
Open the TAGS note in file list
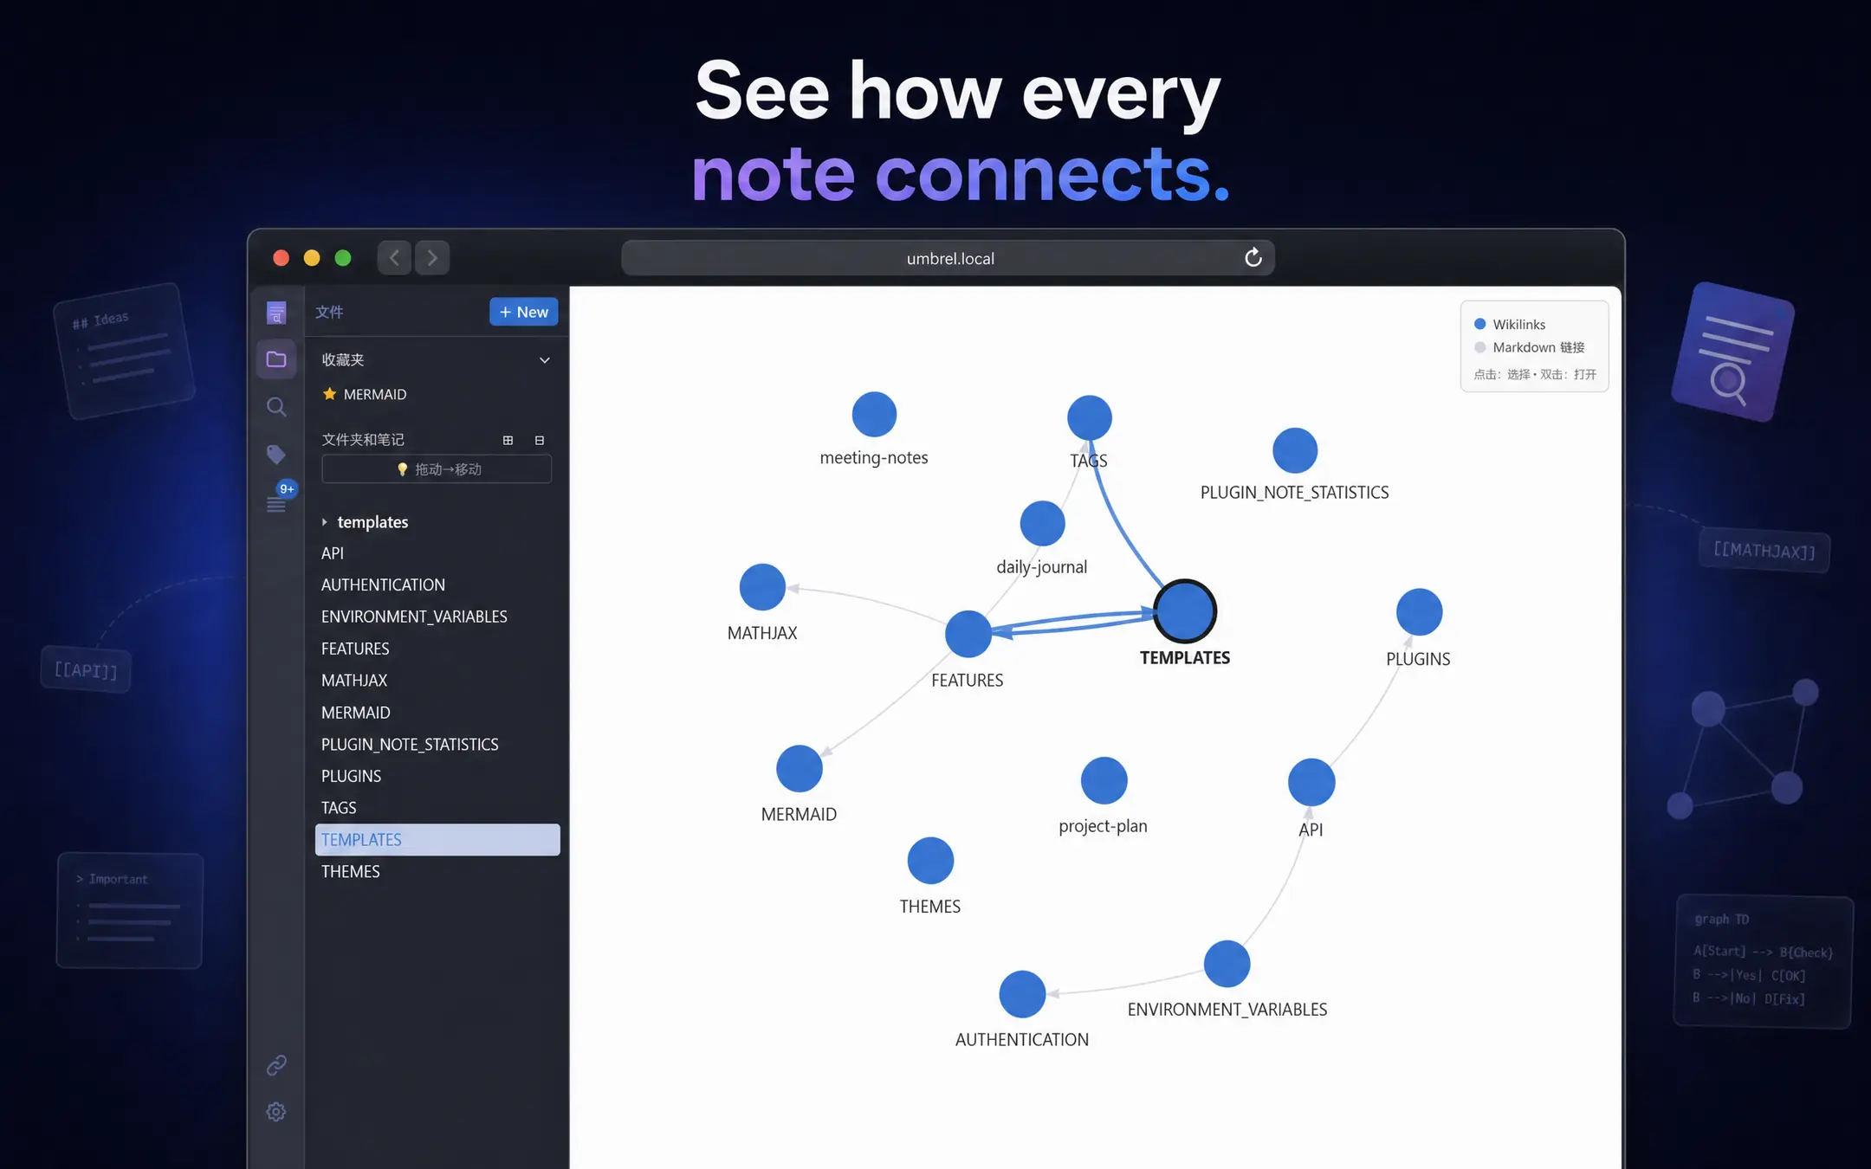coord(339,808)
